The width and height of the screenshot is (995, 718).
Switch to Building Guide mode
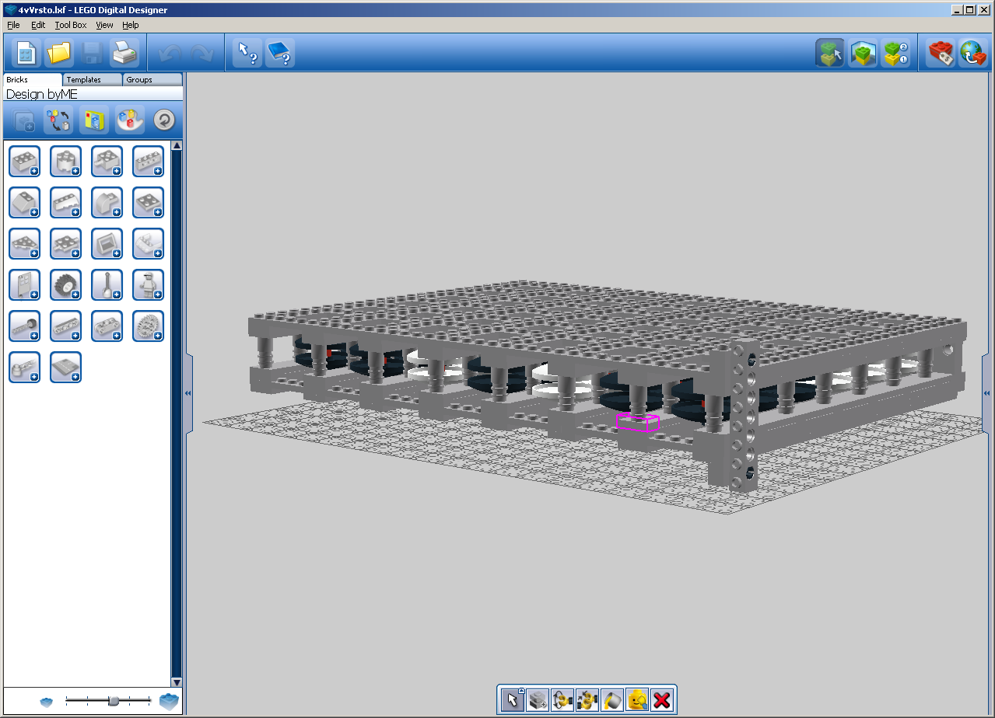[895, 53]
